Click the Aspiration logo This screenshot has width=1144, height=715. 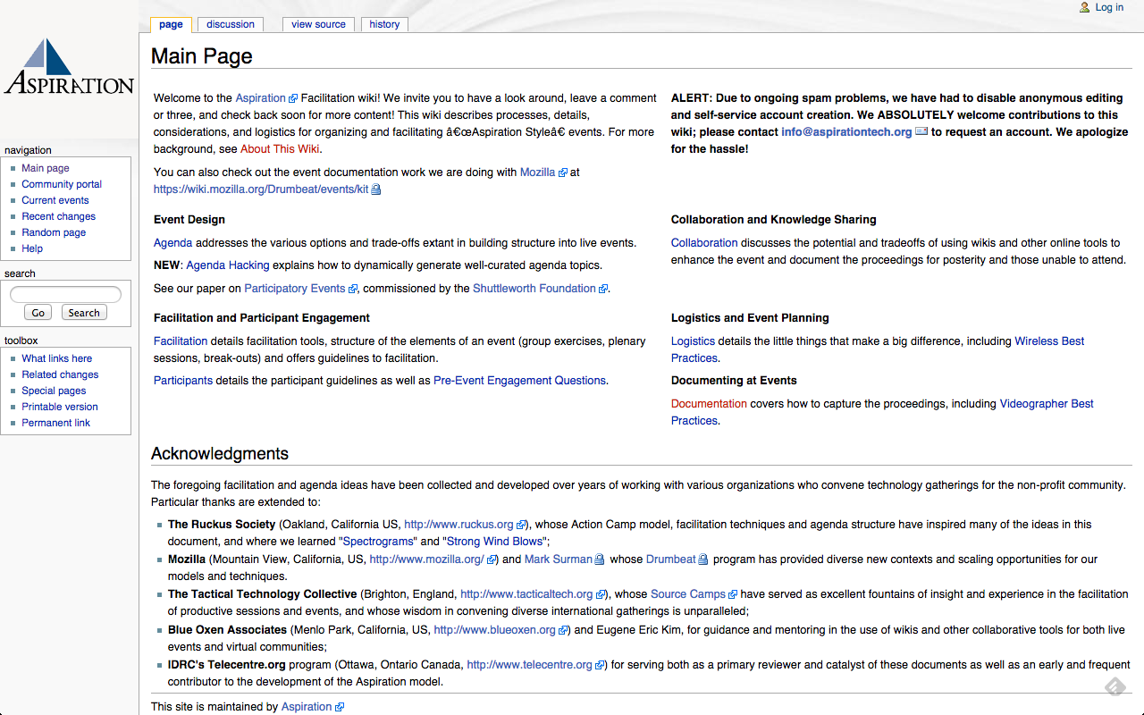(x=69, y=67)
